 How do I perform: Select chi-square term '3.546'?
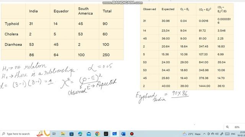point(221,30)
